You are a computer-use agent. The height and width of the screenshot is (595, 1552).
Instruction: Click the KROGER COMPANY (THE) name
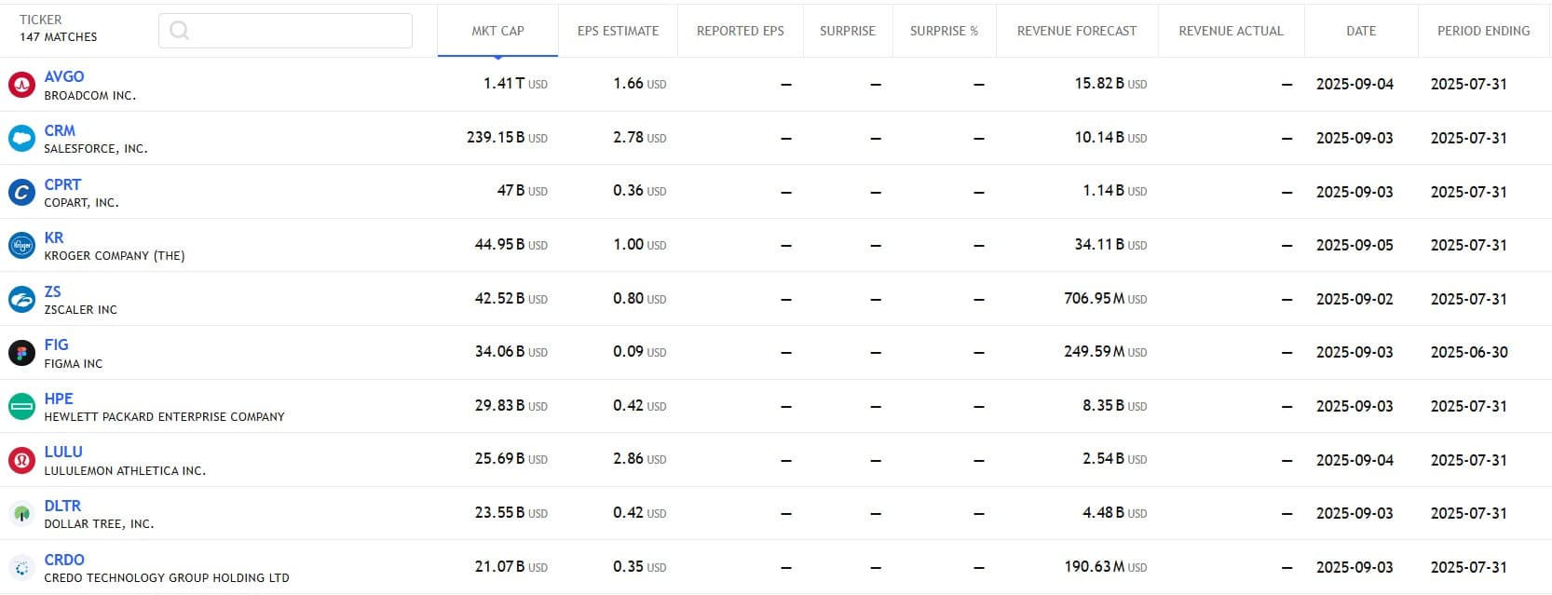point(115,256)
